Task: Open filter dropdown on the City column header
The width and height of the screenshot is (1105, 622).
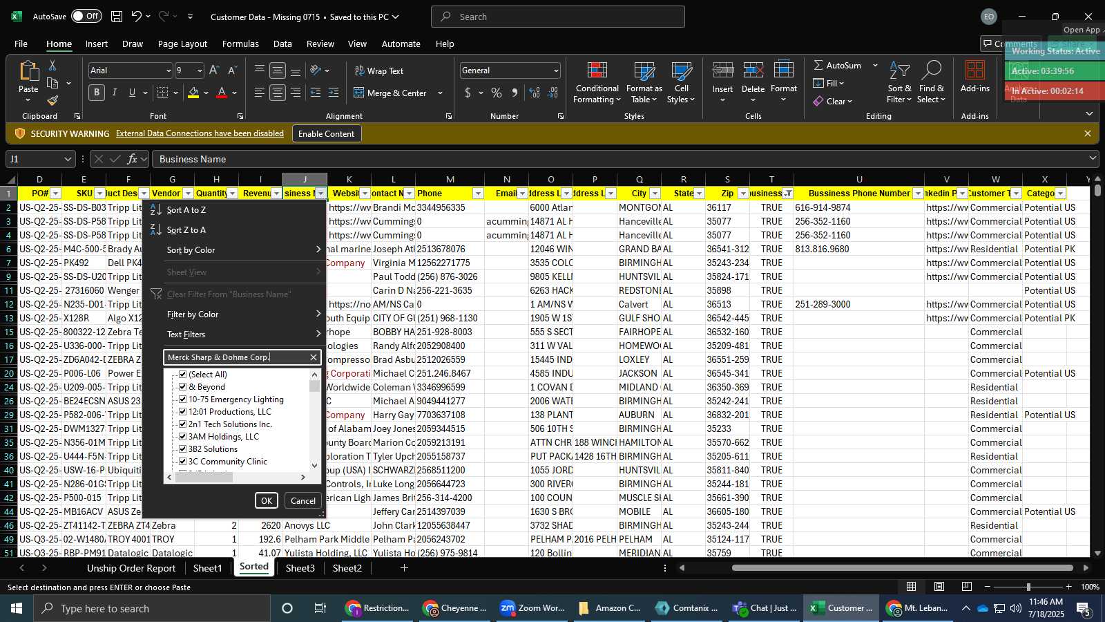Action: [x=655, y=194]
